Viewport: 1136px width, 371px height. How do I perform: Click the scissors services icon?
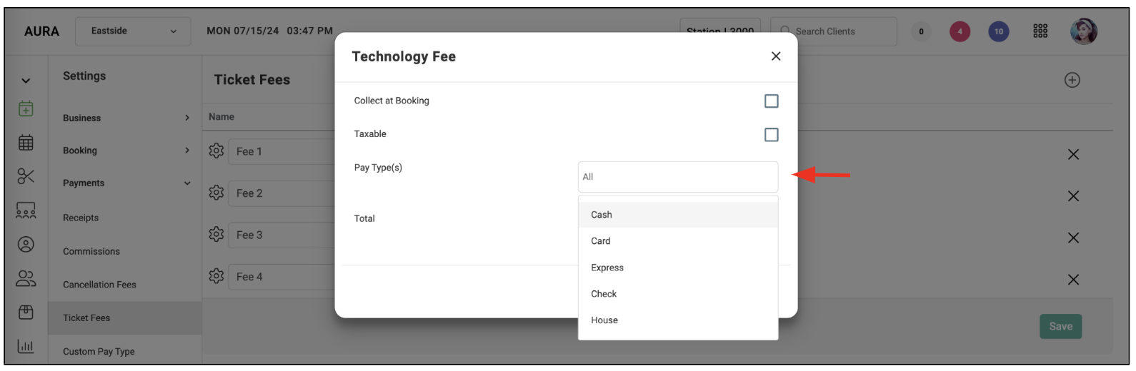[26, 176]
